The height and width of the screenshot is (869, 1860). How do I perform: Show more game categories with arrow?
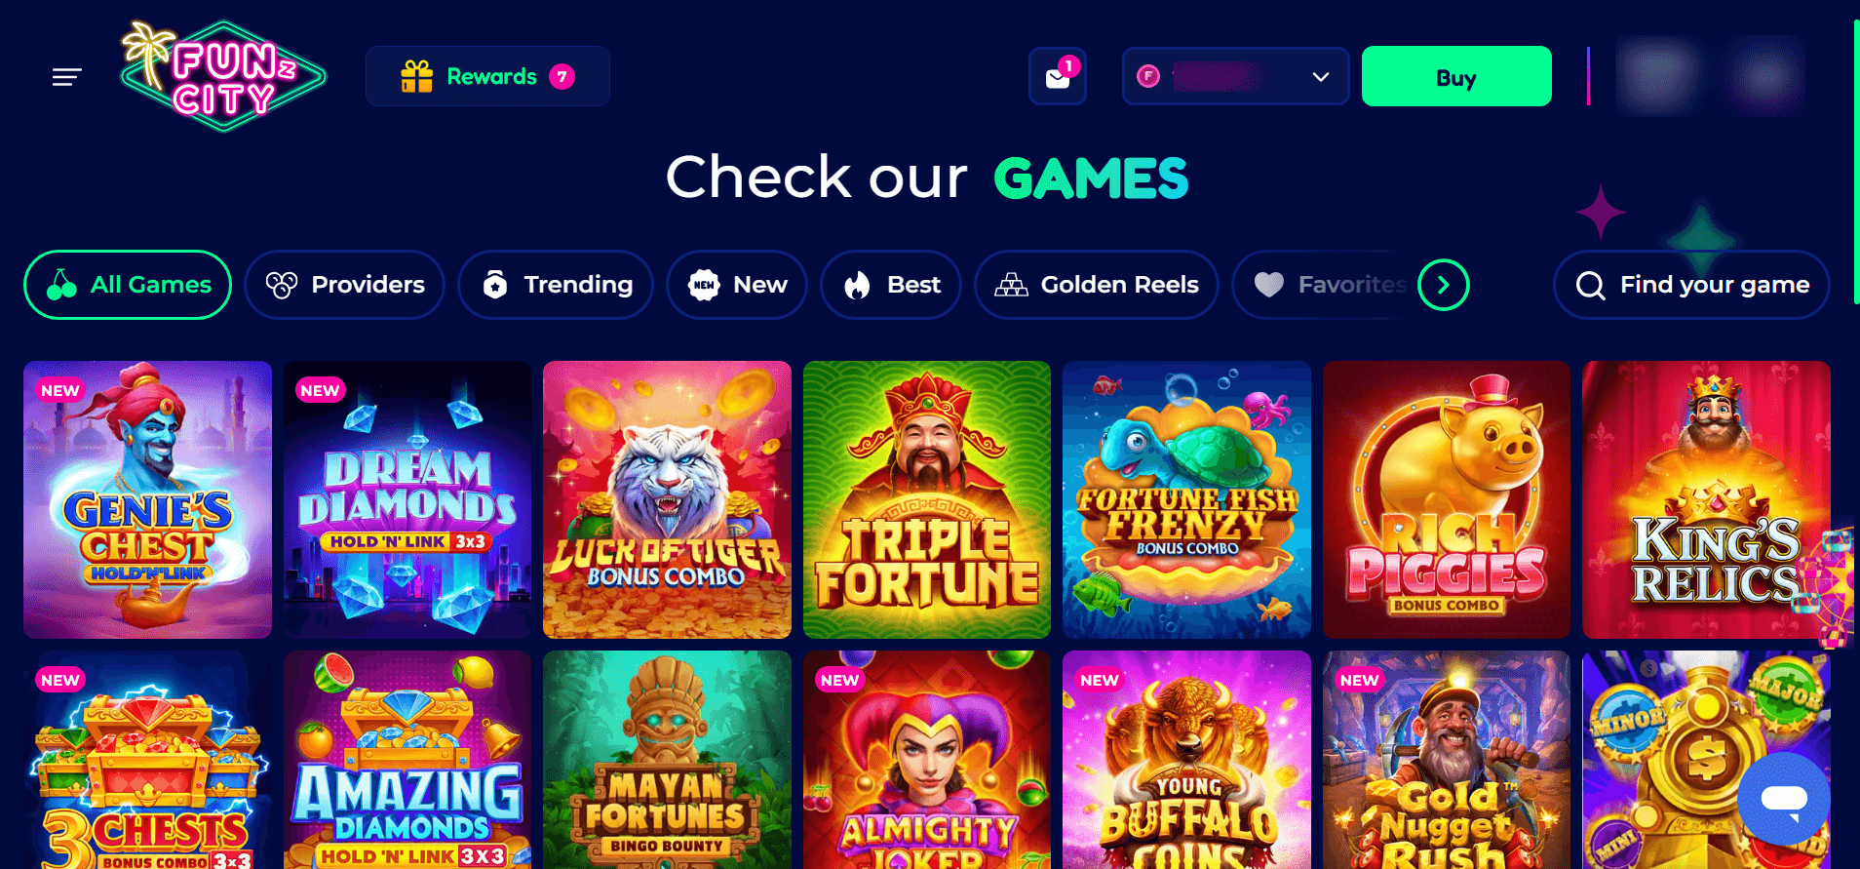1443,285
